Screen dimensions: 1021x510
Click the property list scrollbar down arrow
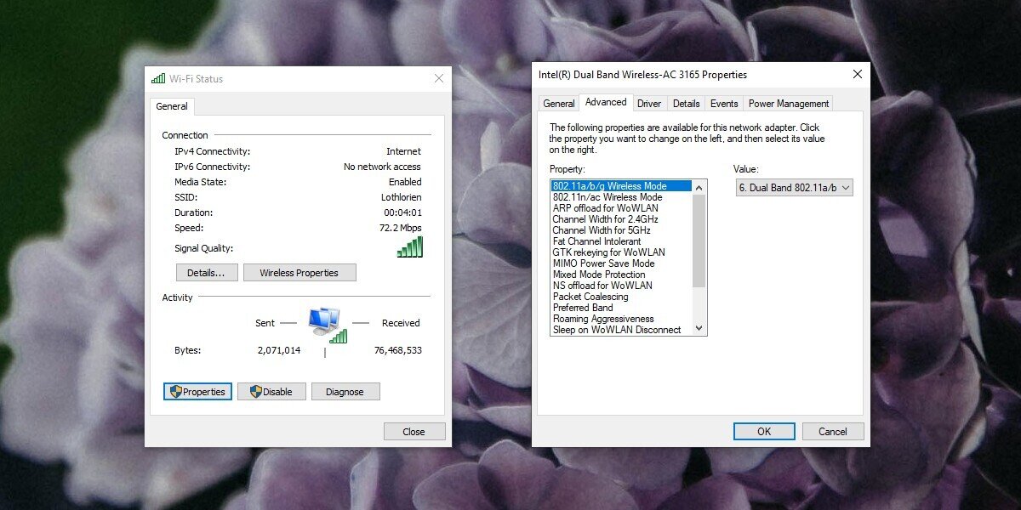(699, 330)
